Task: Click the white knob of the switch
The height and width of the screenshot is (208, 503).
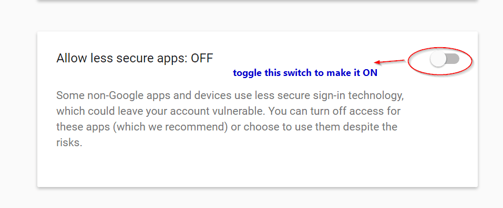Action: point(438,60)
